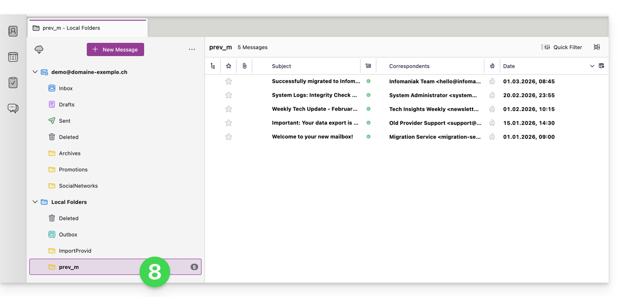Toggle the star on 'Successfully migrated' message
Viewport: 623px width, 297px height.
click(x=229, y=81)
